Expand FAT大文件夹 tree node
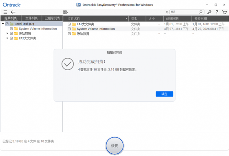 click(x=7, y=38)
